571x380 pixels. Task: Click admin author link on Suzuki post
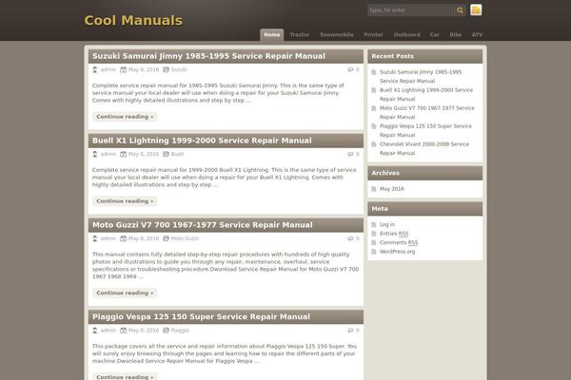108,69
